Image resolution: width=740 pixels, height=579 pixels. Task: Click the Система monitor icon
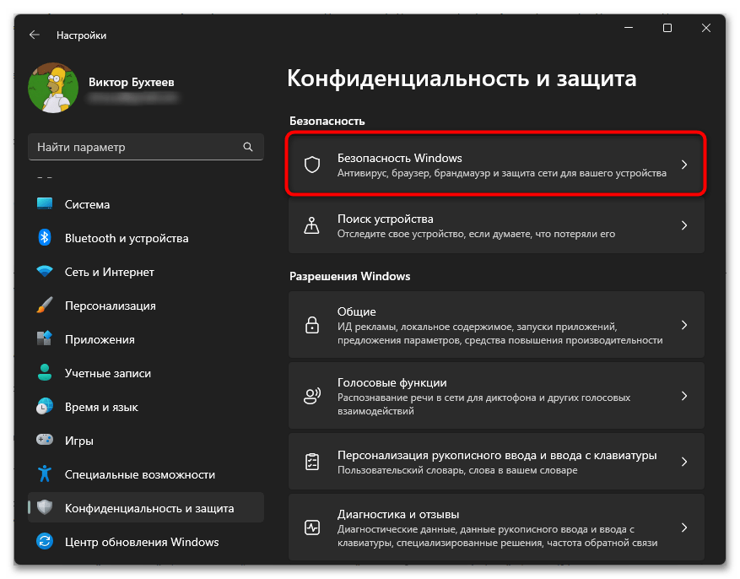pos(45,204)
